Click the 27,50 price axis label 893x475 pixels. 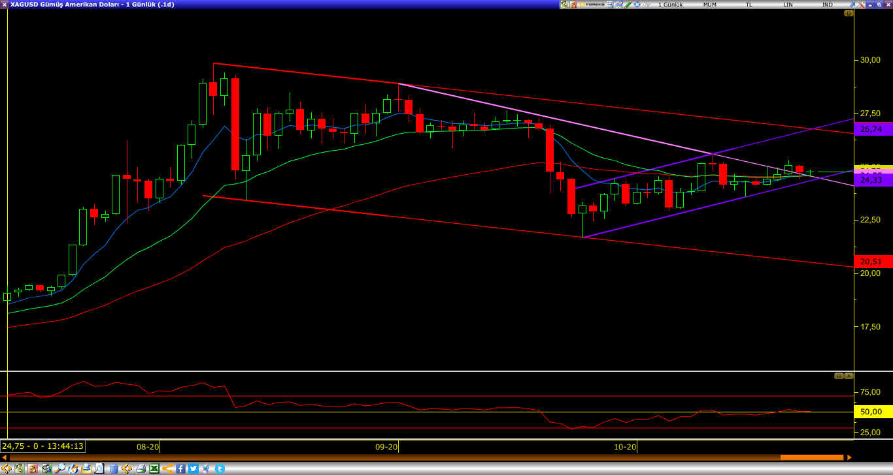tap(870, 113)
